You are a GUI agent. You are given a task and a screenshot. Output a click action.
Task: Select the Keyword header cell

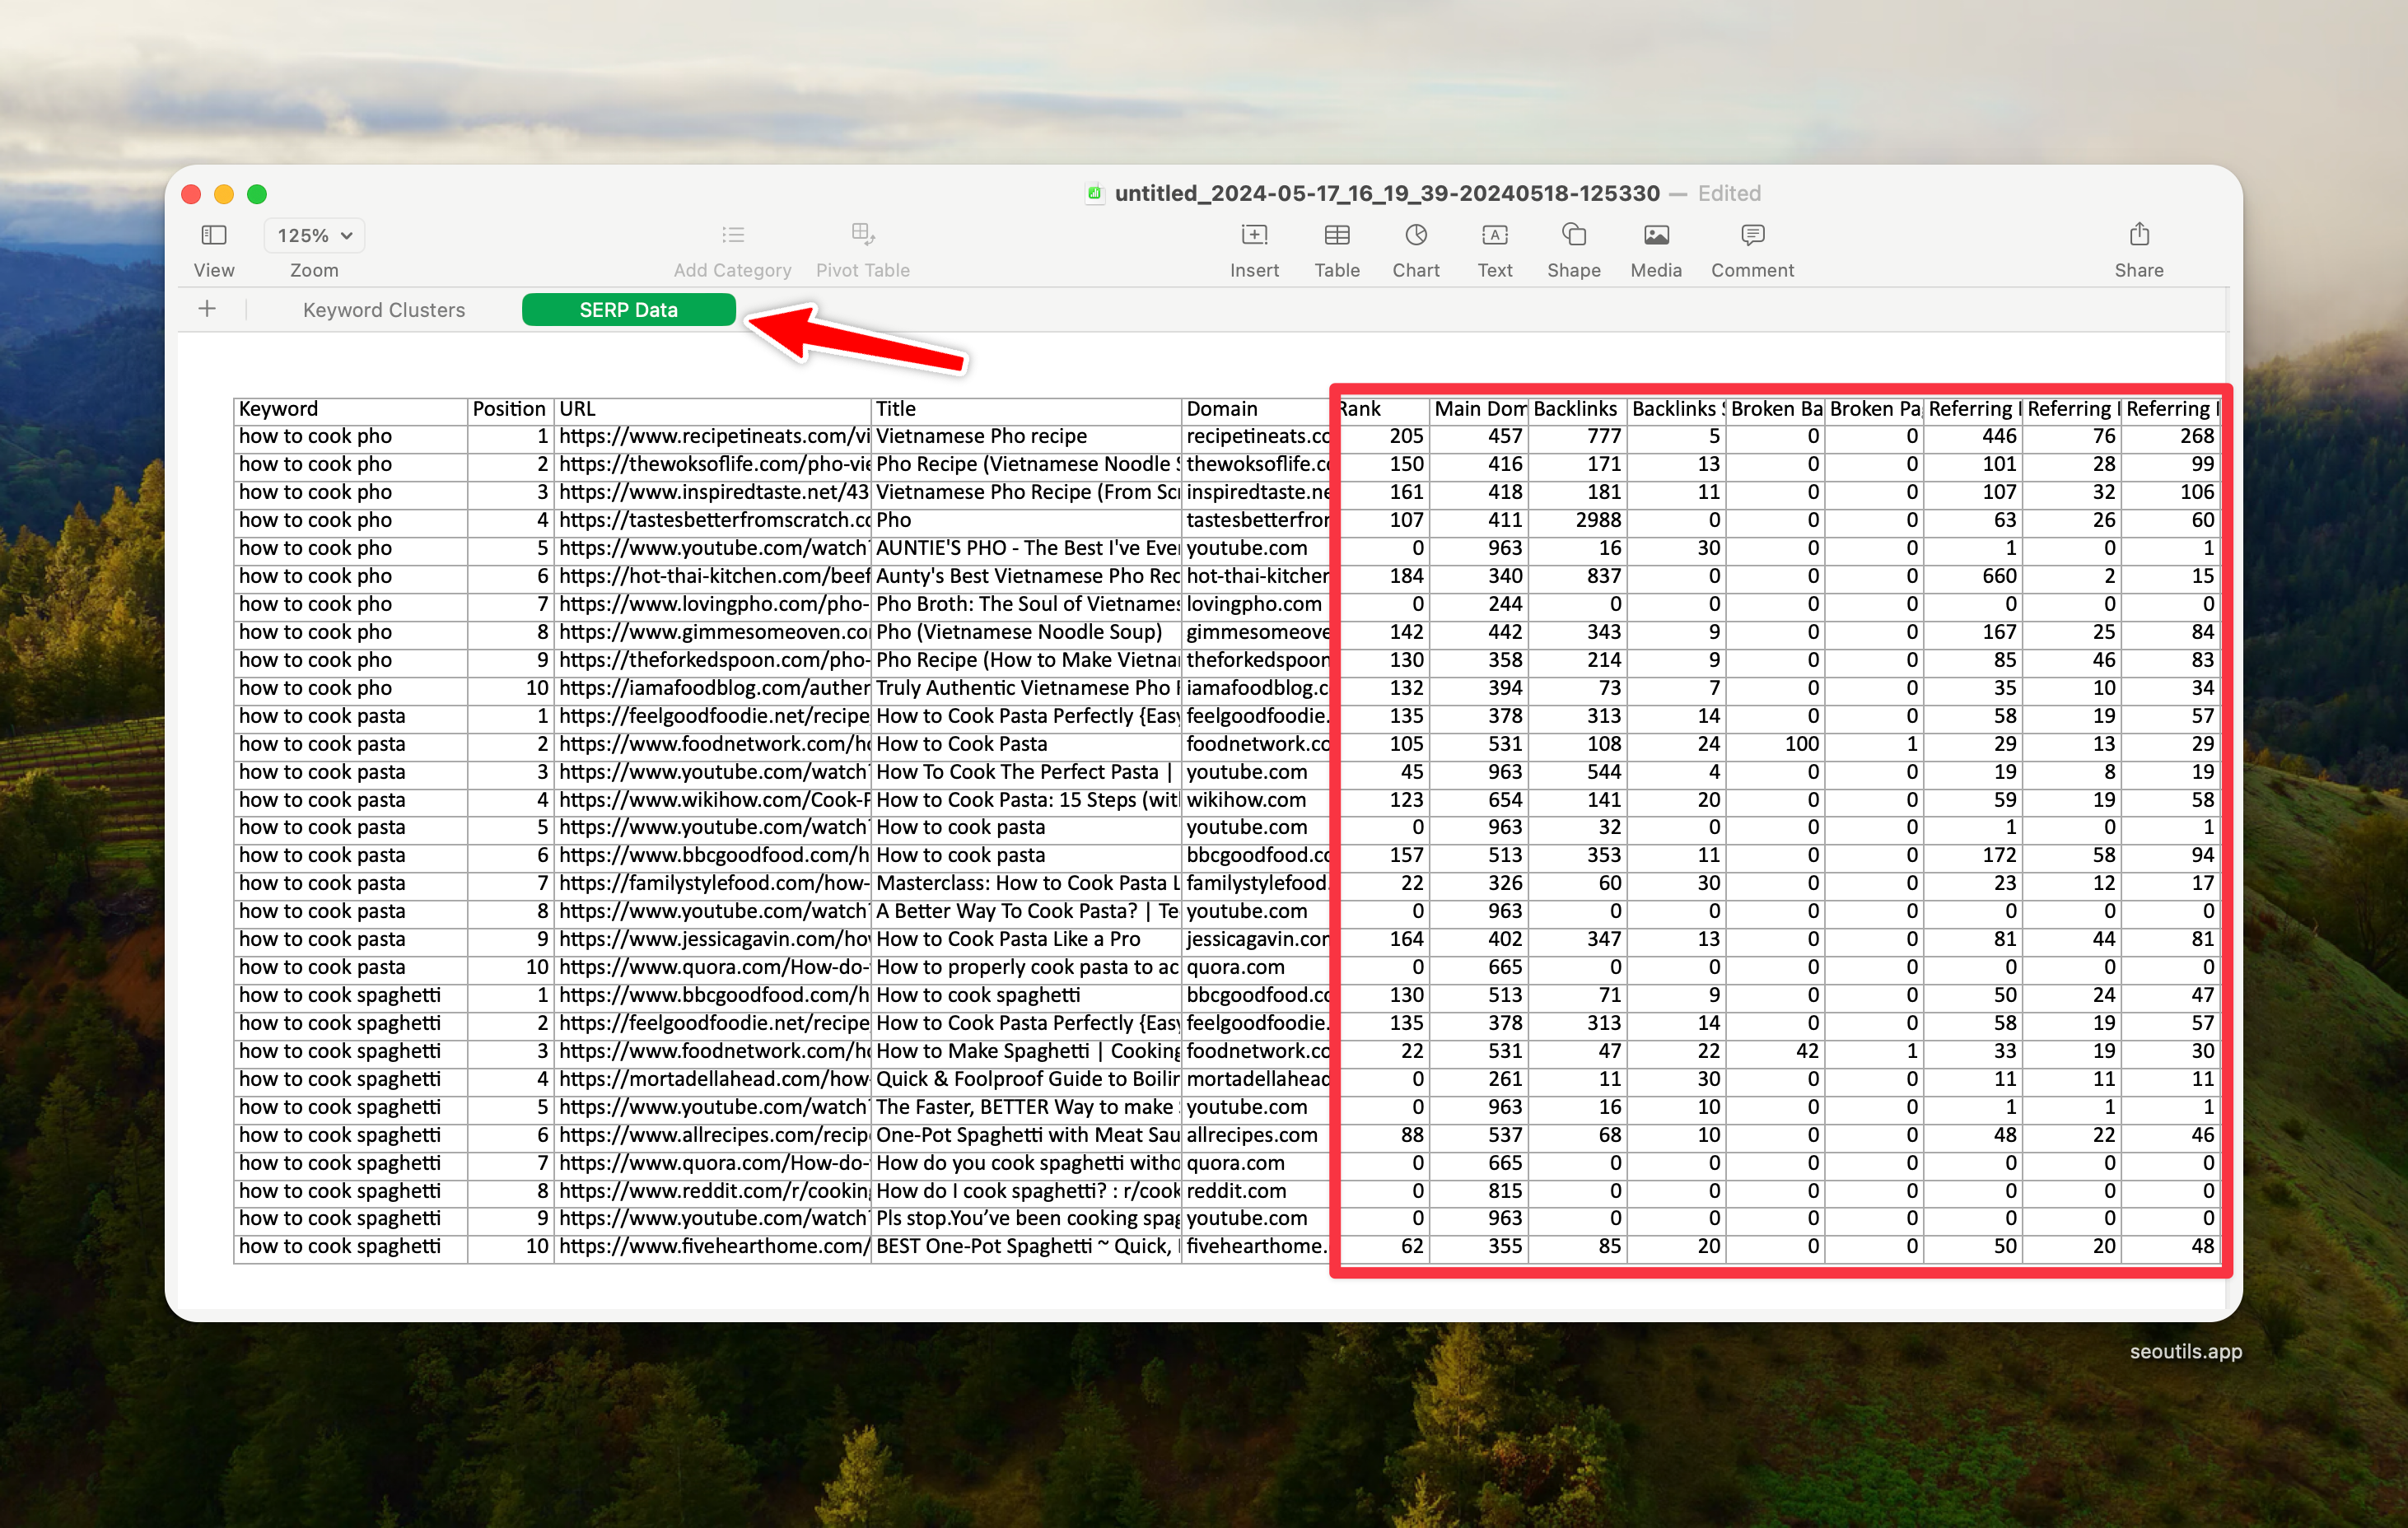tap(350, 409)
